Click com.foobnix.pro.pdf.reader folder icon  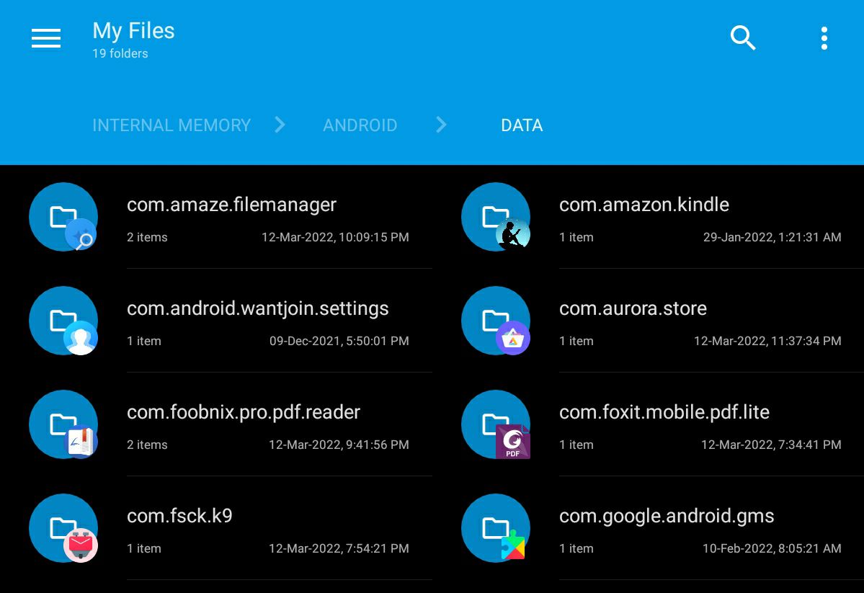pyautogui.click(x=63, y=424)
